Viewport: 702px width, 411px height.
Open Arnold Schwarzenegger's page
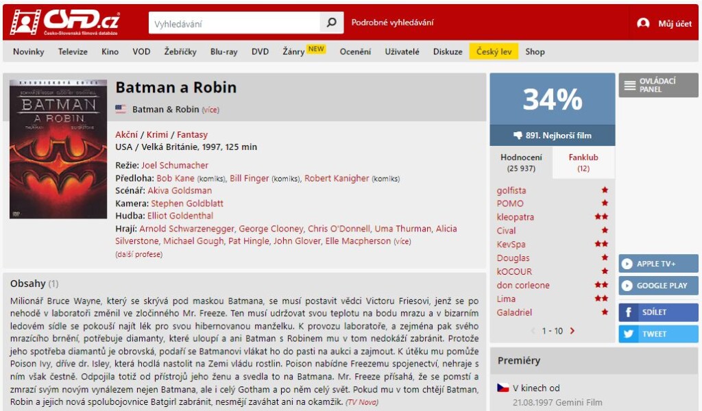[x=186, y=229]
